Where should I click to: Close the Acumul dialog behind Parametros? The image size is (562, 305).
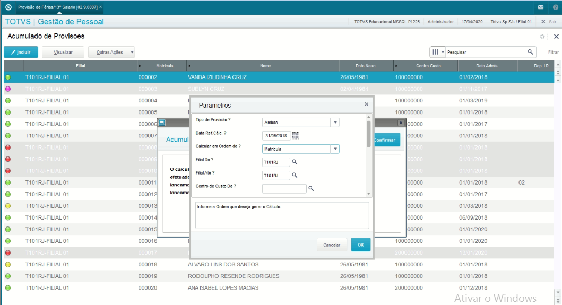[401, 123]
